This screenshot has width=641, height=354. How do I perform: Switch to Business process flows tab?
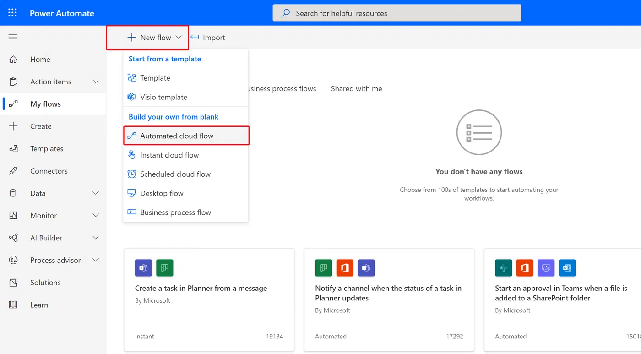(282, 88)
